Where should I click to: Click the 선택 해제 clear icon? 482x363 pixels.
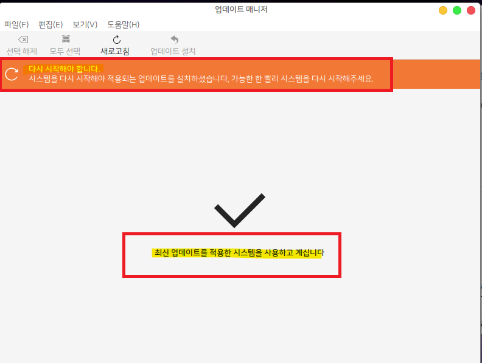(x=23, y=40)
